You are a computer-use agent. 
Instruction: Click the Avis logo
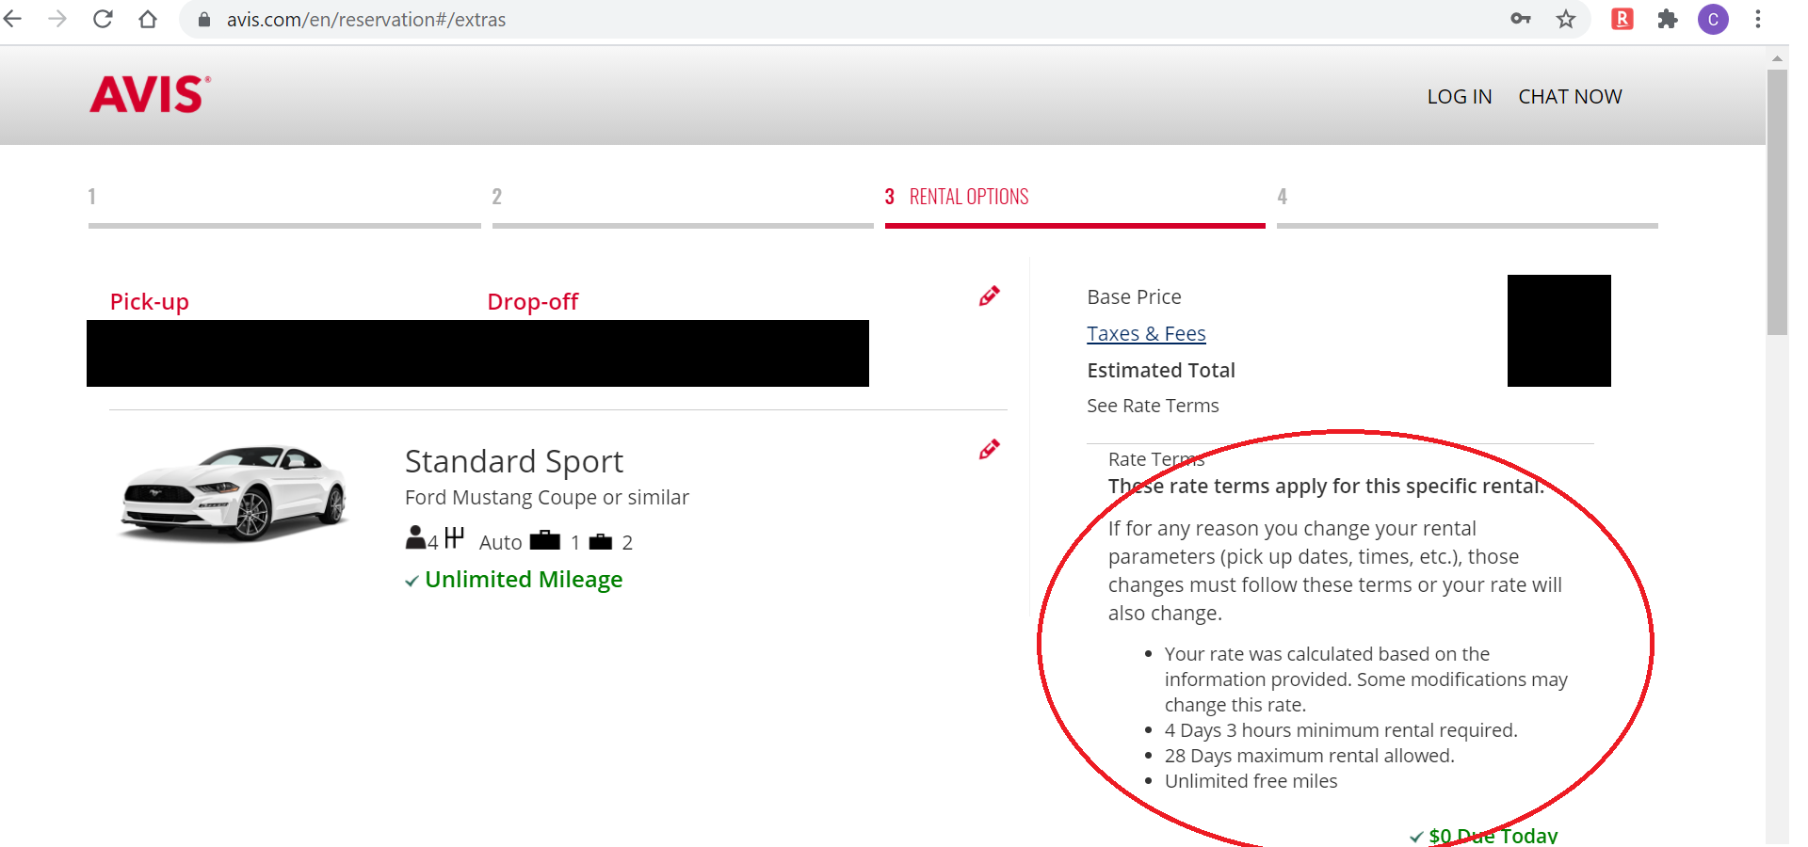point(150,95)
